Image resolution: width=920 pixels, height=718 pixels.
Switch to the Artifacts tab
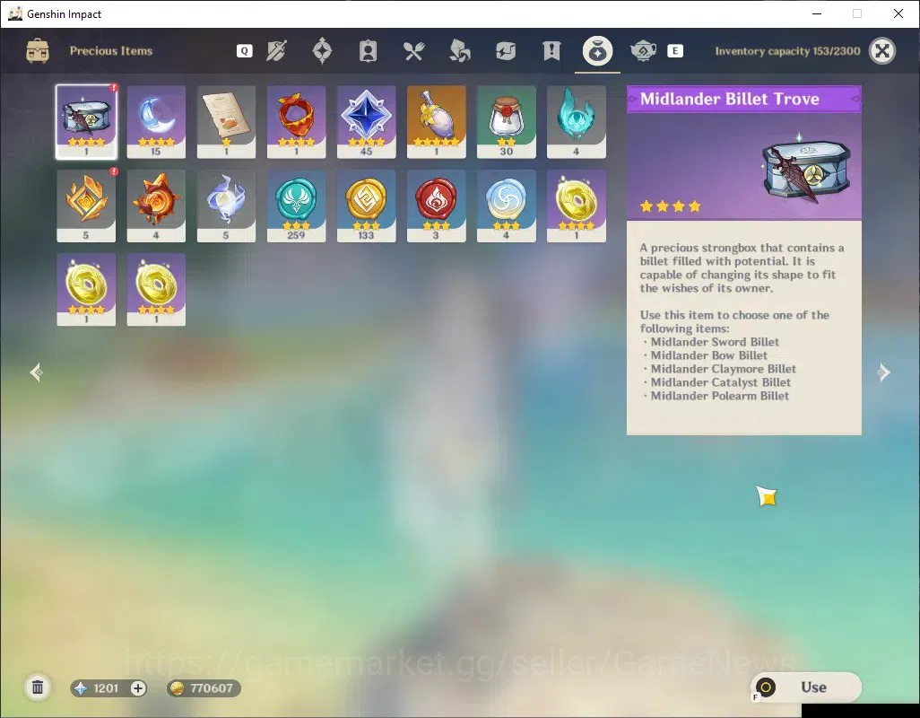[322, 51]
